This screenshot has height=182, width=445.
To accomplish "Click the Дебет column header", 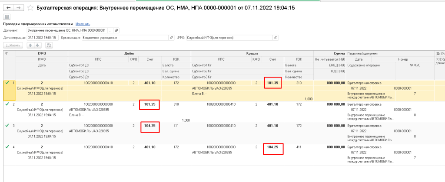I will (130, 53).
